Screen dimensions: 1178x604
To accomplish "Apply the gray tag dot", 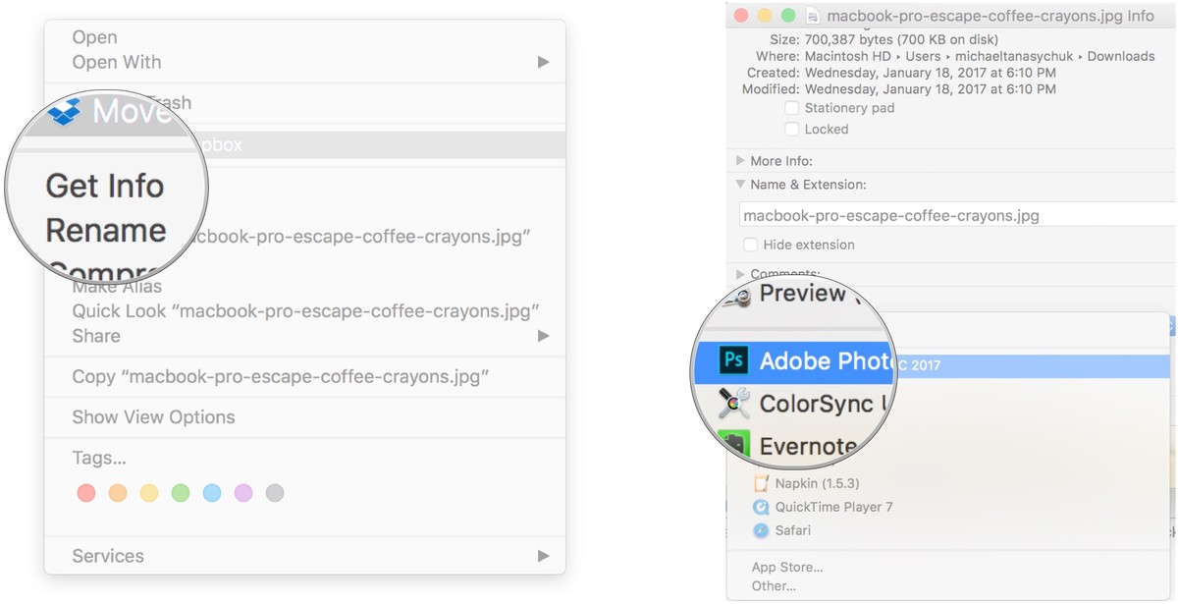I will [275, 493].
